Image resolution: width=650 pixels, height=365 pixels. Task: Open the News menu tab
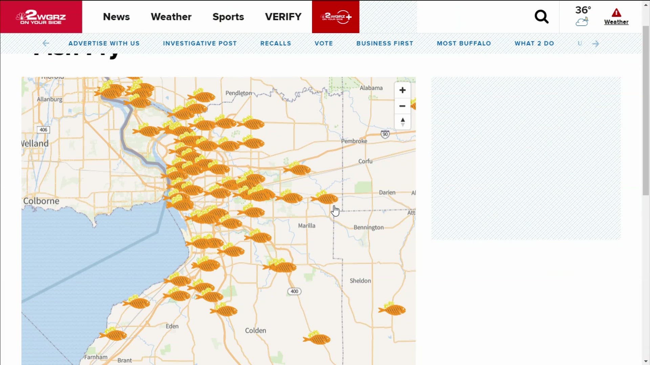pyautogui.click(x=116, y=17)
